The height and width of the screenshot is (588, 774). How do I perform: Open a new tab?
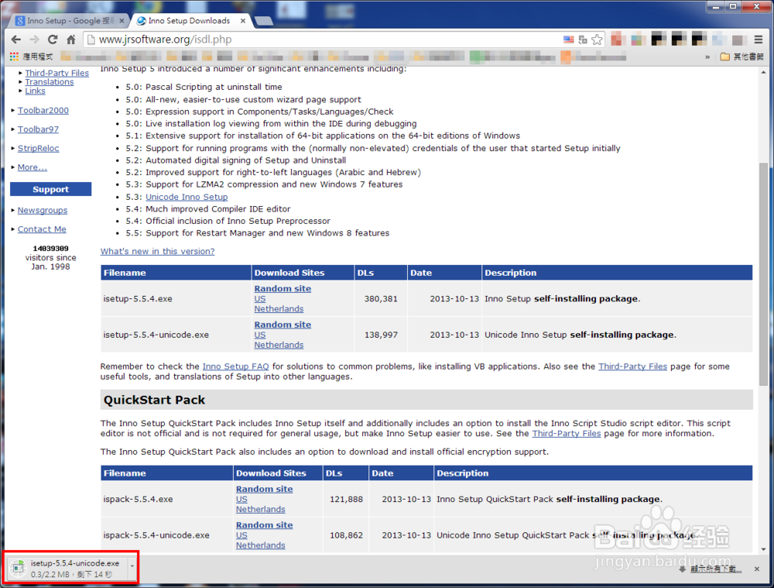(264, 21)
